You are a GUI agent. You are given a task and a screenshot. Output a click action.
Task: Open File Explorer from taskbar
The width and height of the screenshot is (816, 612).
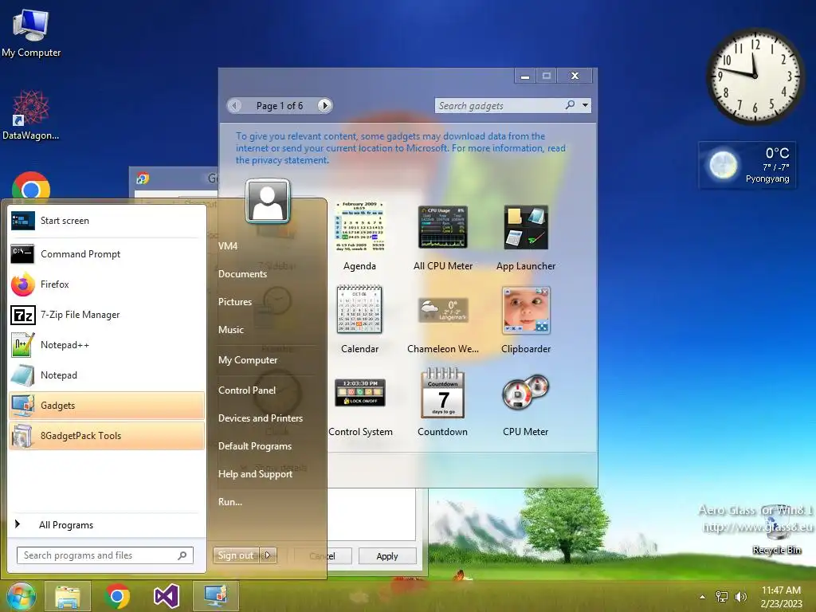[67, 596]
